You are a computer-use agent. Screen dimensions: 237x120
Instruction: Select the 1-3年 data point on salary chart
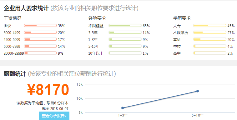pos(123,108)
